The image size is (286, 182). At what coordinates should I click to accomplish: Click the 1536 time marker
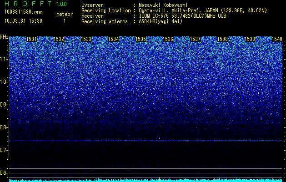(168, 39)
